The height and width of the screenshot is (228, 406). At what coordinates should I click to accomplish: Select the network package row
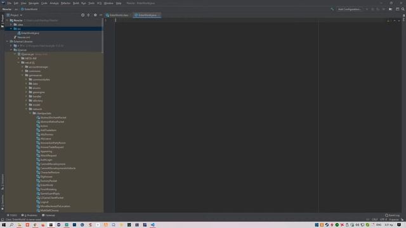pos(54,109)
